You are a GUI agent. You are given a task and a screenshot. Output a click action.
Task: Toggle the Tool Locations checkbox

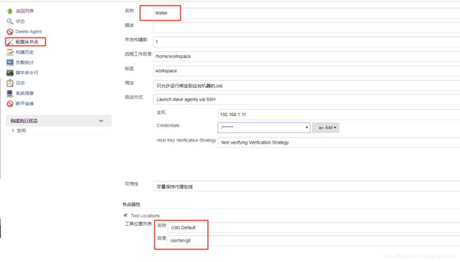[x=125, y=215]
